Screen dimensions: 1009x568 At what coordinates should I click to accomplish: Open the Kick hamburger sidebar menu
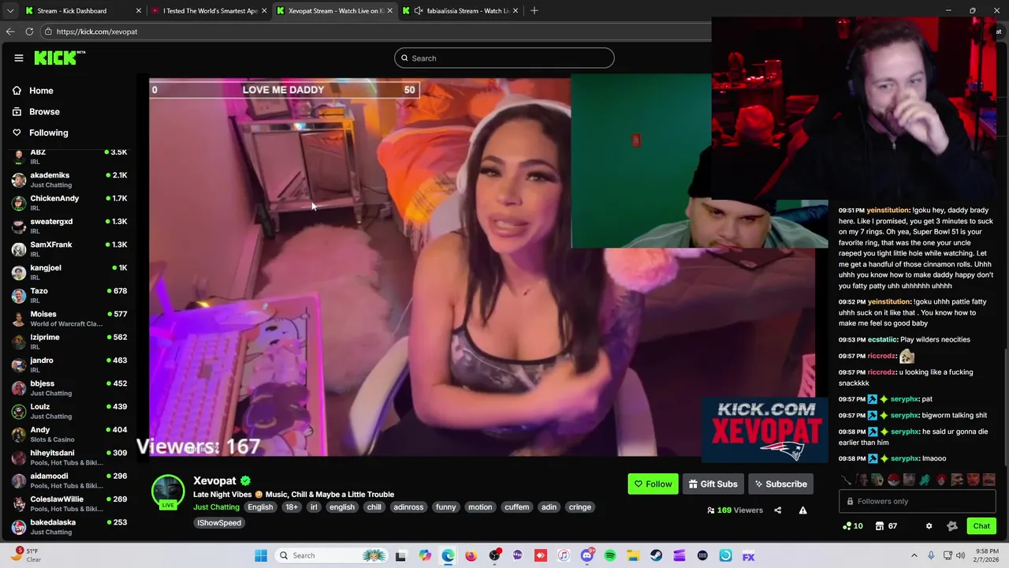point(18,58)
